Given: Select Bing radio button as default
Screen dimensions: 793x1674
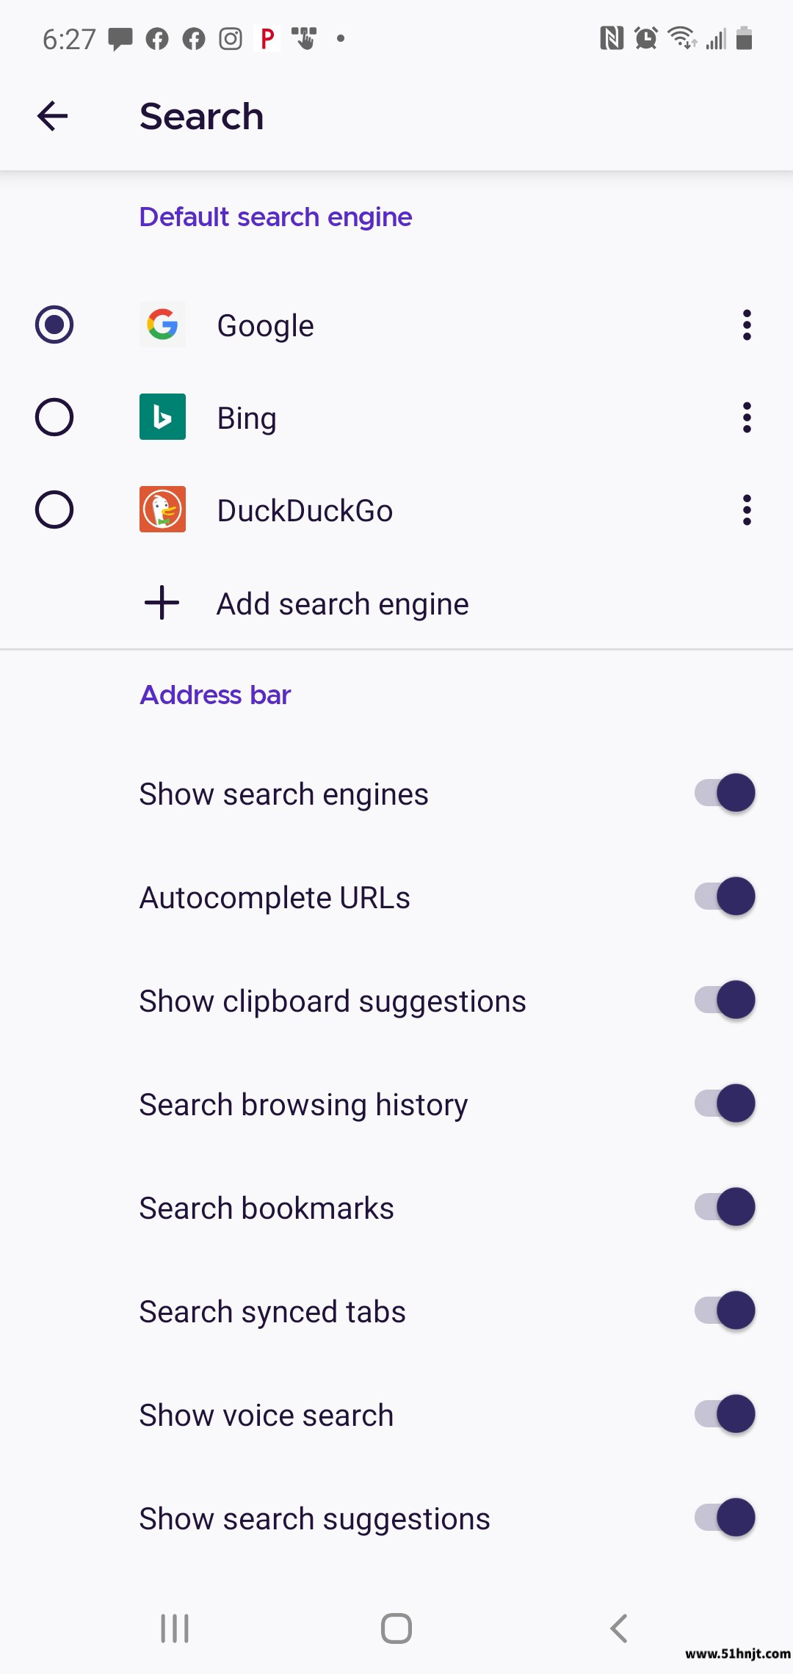Looking at the screenshot, I should pos(54,417).
